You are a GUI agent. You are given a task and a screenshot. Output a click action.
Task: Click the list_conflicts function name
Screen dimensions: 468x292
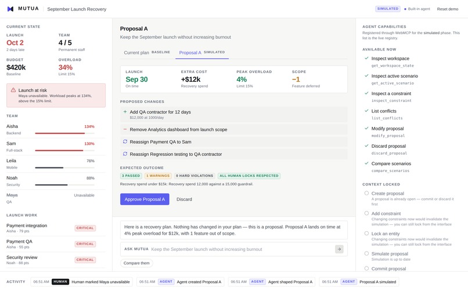[387, 118]
